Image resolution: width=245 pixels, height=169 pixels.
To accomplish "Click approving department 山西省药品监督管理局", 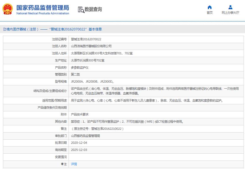I will pyautogui.click(x=85, y=136).
